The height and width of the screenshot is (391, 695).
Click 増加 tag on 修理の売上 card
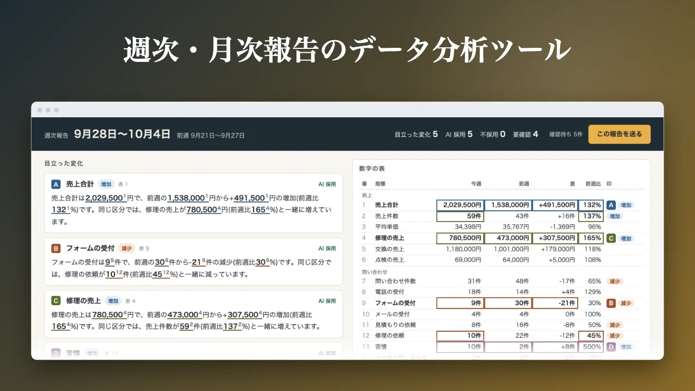click(x=113, y=300)
